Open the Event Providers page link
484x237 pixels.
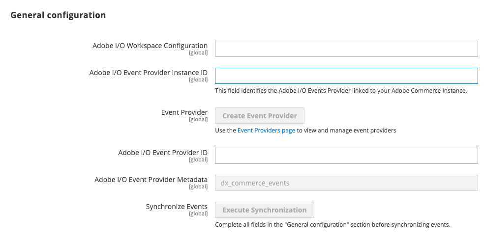click(266, 131)
